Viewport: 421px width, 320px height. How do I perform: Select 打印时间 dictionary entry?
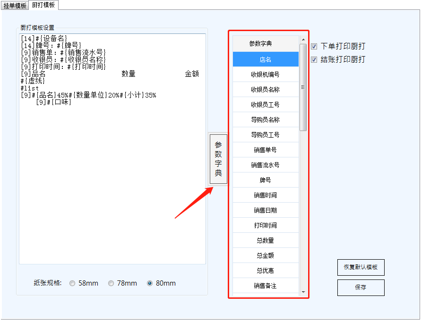pyautogui.click(x=266, y=225)
